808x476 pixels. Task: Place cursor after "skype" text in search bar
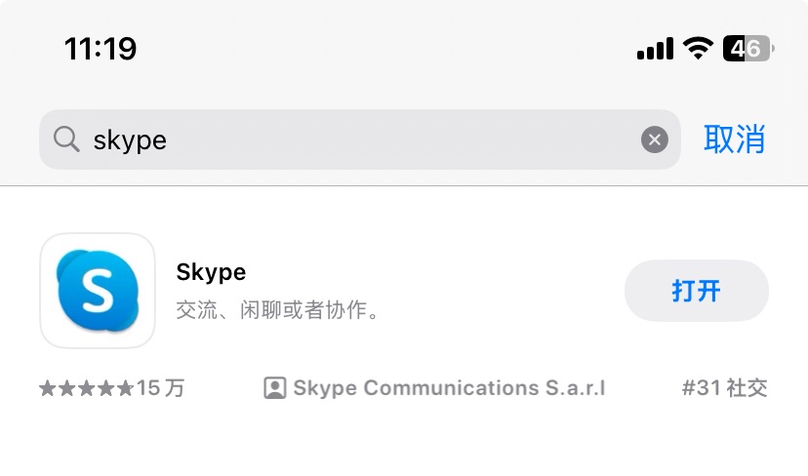tap(168, 140)
